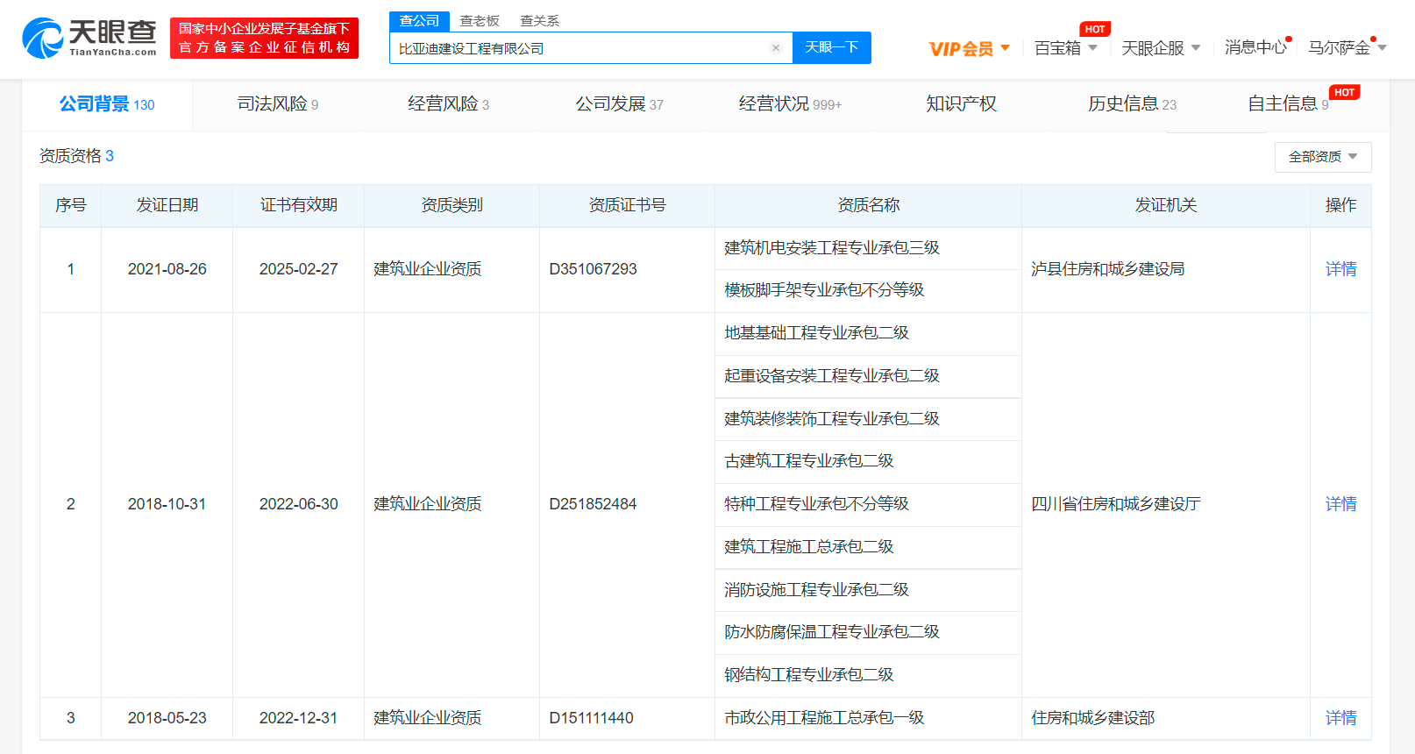Select the 公司发展 tab

(619, 104)
